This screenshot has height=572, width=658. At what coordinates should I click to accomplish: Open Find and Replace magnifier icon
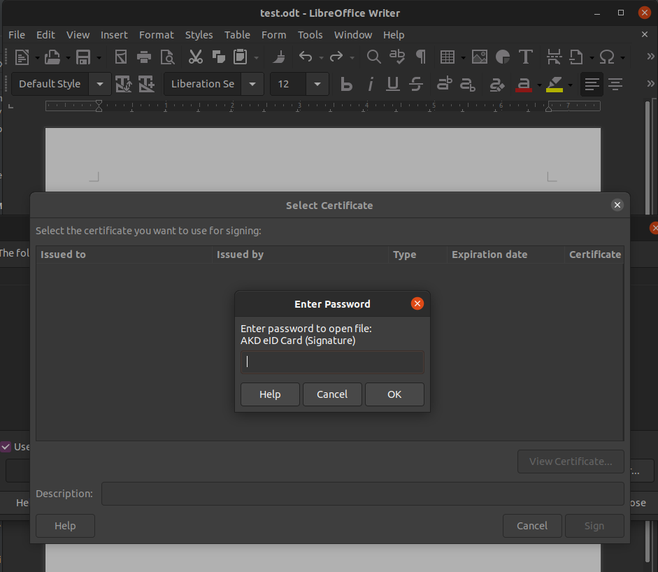click(x=373, y=57)
